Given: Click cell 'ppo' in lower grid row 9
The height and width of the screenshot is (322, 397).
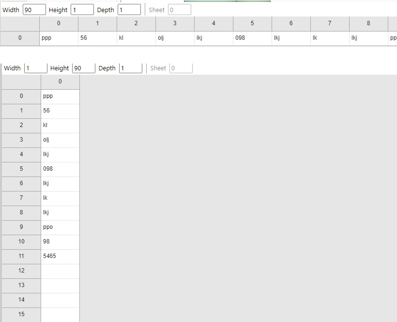Looking at the screenshot, I should point(60,228).
